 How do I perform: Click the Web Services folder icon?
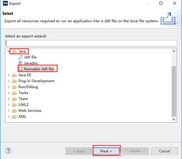point(15,111)
